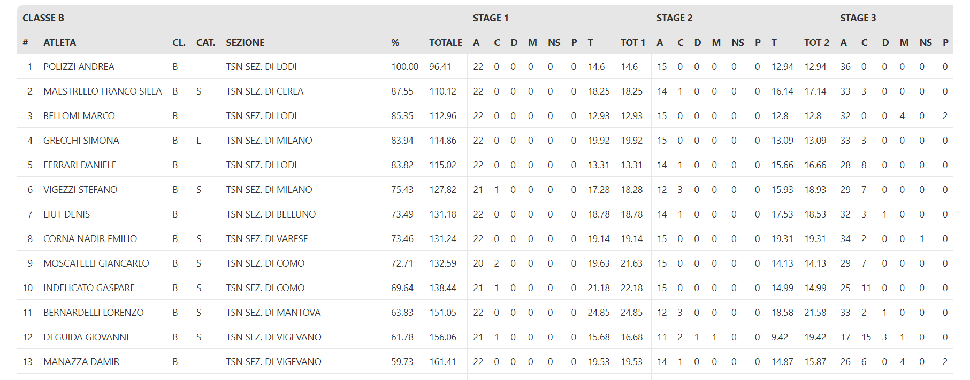Click the SEZIONE column header
Viewport: 970px width, 380px height.
click(245, 43)
